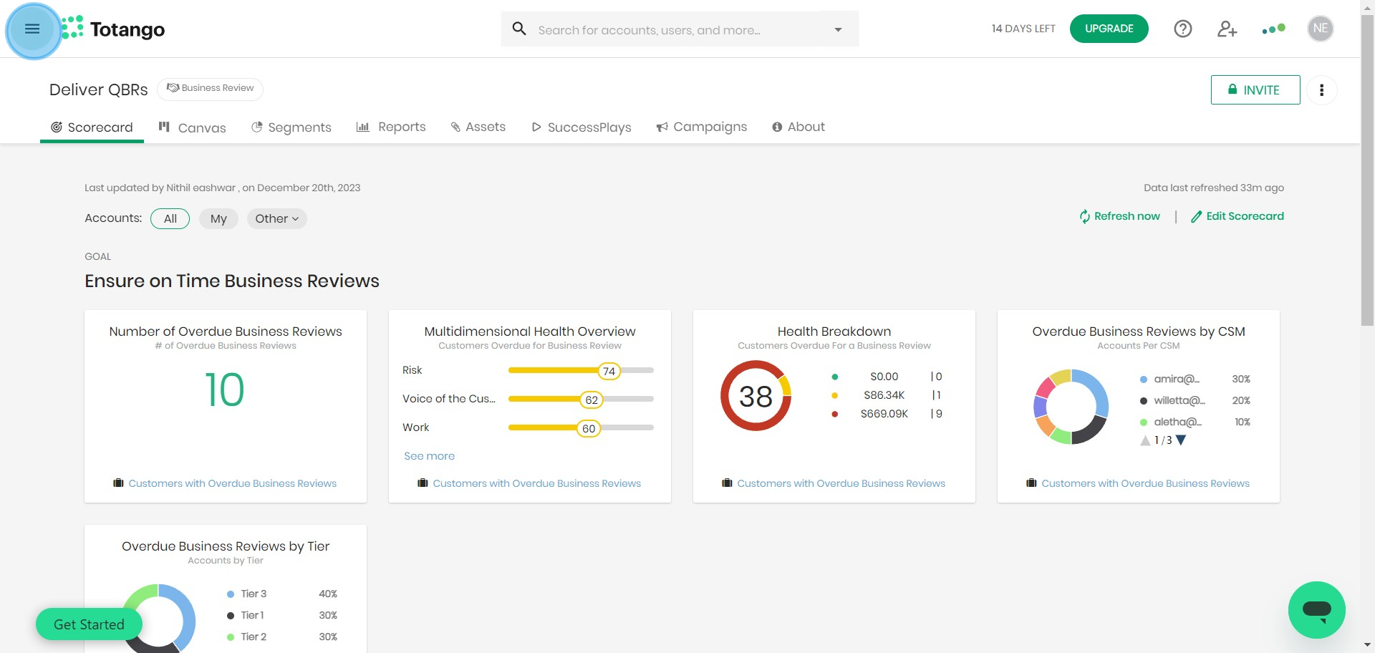Open the hamburger navigation menu
1375x653 pixels.
click(x=32, y=29)
